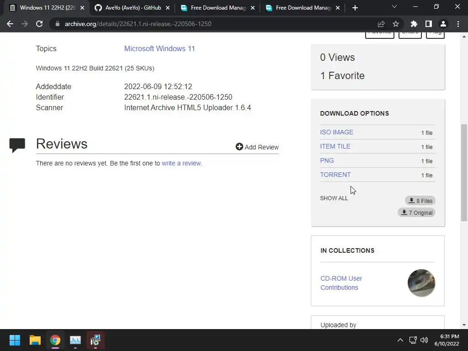Click the 0 Views count
Screen dimensions: 468x351
[338, 57]
